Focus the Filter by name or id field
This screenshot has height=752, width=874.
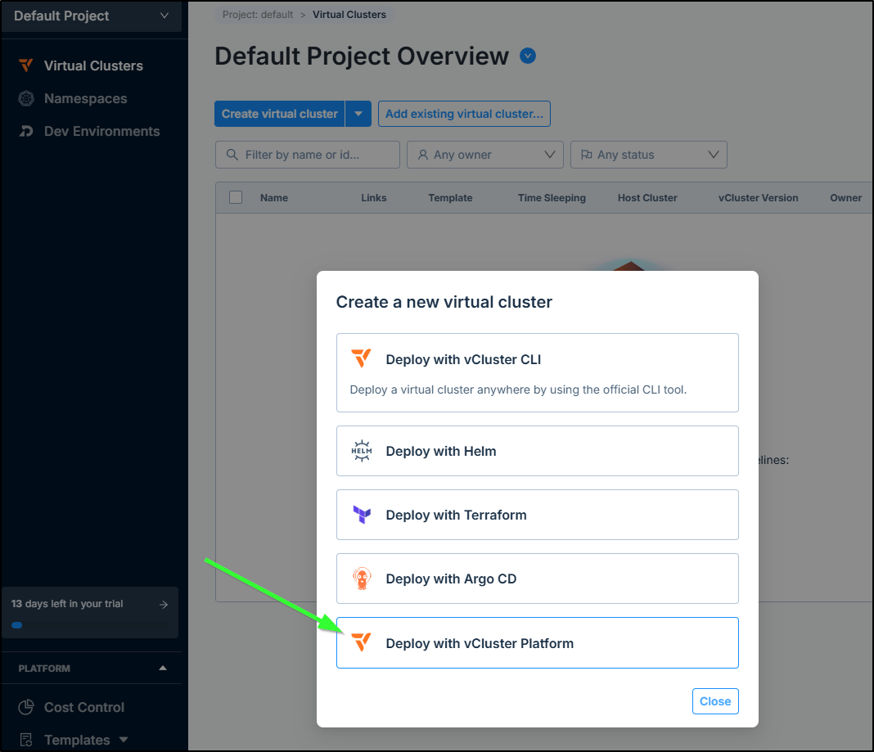308,155
